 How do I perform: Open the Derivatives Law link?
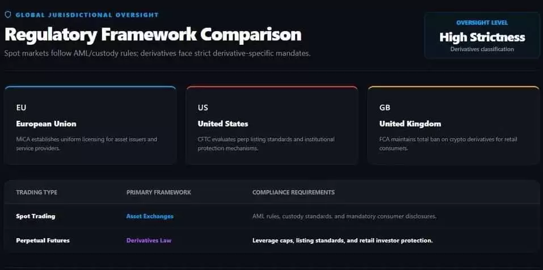click(x=149, y=241)
